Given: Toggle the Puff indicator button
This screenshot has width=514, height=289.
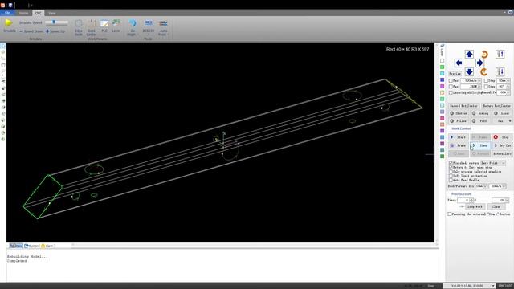Looking at the screenshot, I should [x=480, y=121].
